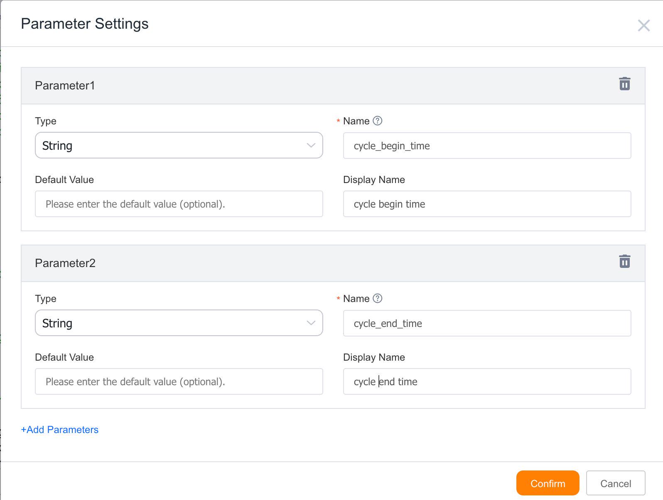Screen dimensions: 663x500
Task: Open the Name help tooltip in Parameter2
Action: [377, 298]
